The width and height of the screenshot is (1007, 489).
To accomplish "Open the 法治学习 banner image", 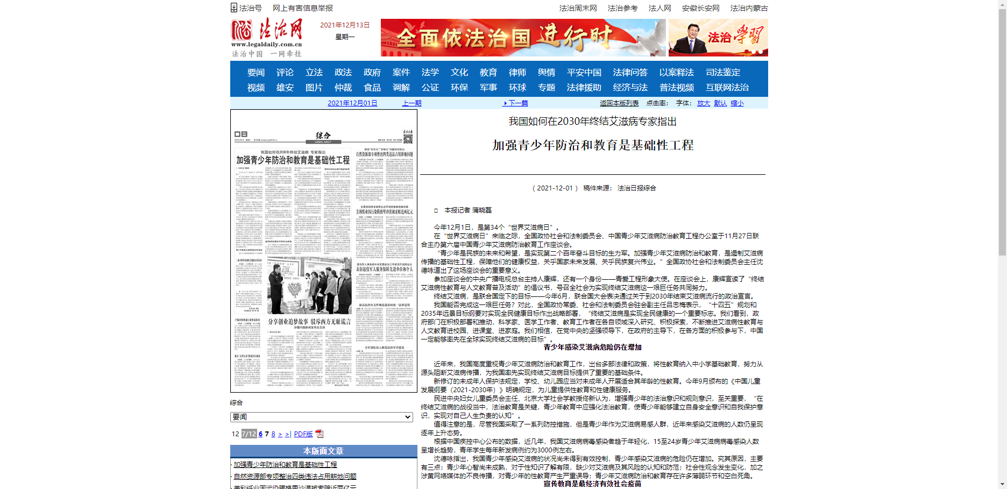I will (x=718, y=38).
